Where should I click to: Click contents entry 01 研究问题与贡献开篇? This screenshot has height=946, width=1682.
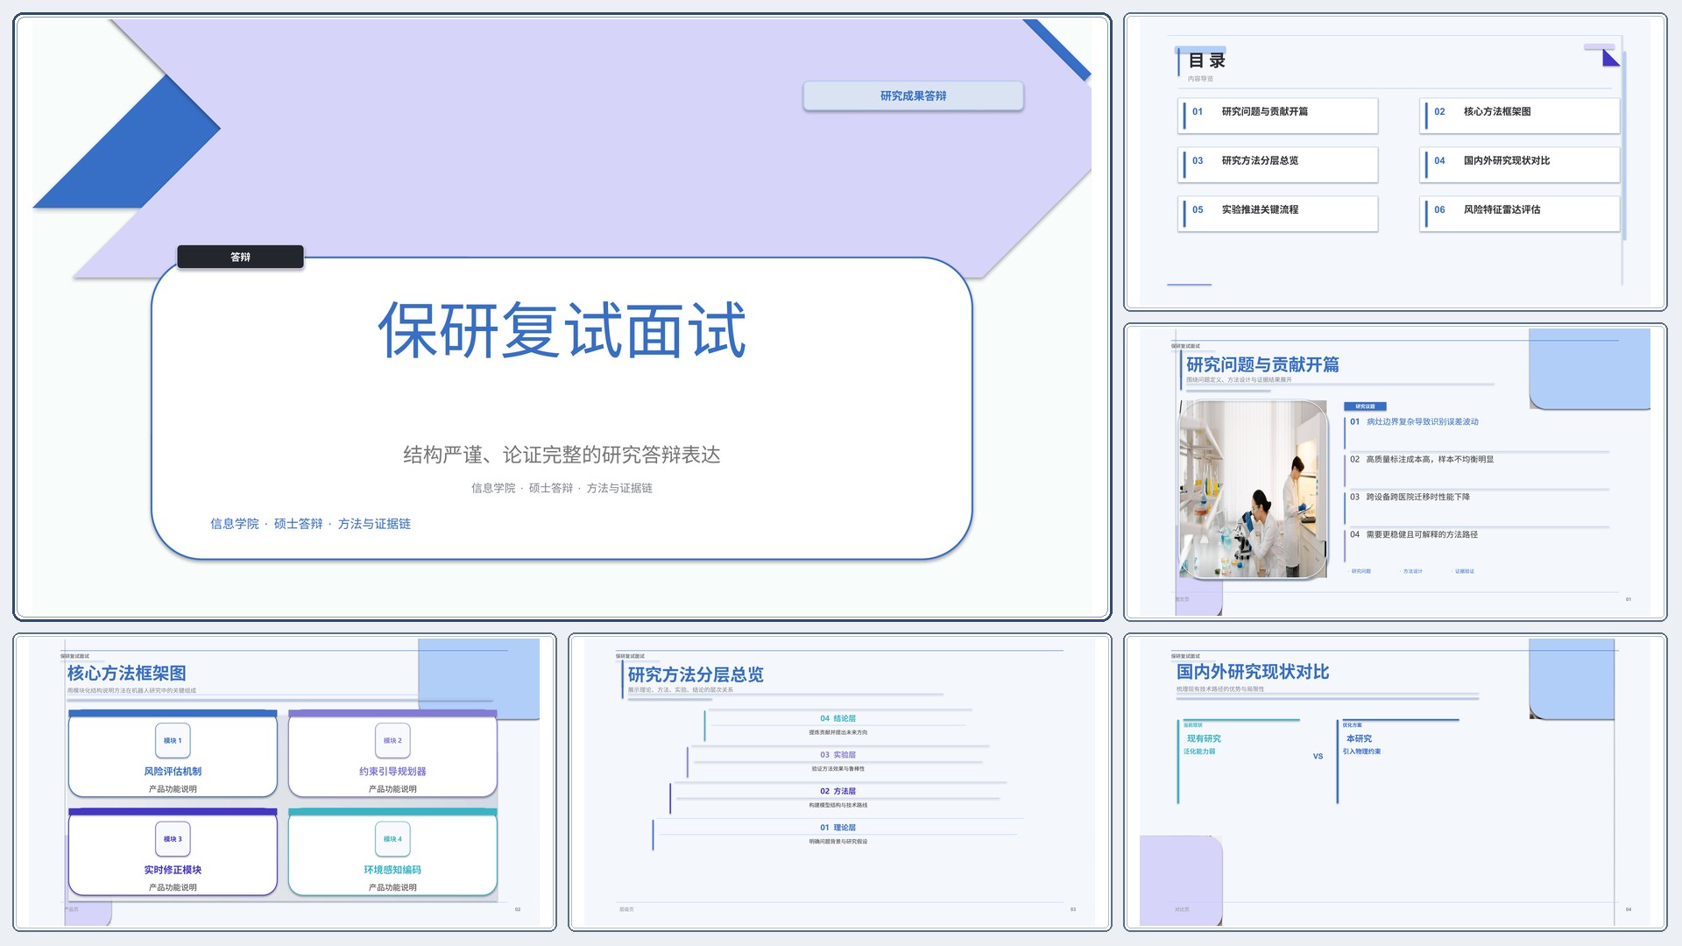[x=1278, y=115]
